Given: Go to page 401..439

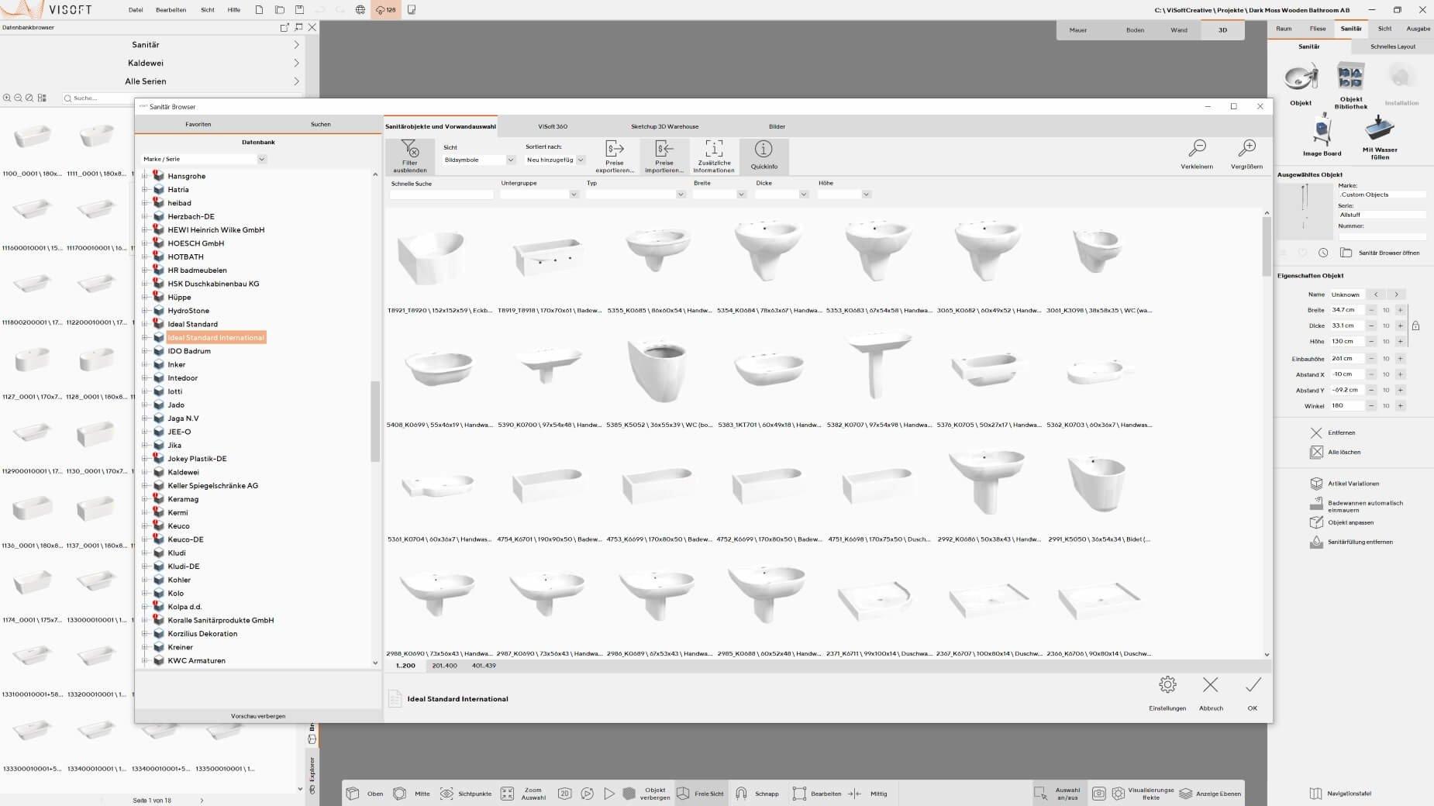Looking at the screenshot, I should click(x=484, y=666).
